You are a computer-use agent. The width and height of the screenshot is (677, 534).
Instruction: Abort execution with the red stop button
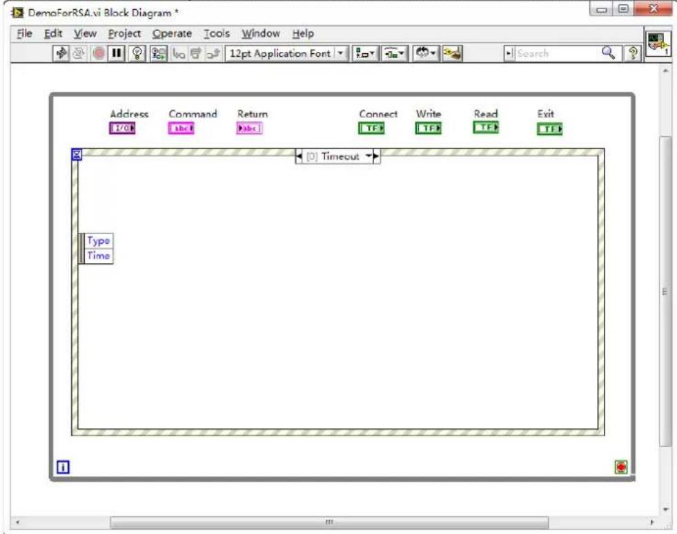coord(99,53)
